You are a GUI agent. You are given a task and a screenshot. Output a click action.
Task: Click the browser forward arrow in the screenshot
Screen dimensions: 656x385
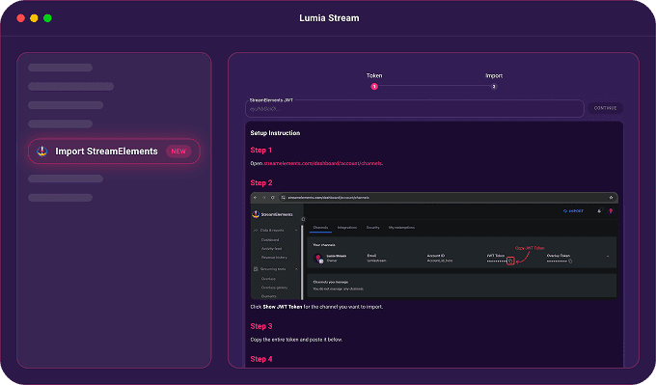click(x=263, y=198)
